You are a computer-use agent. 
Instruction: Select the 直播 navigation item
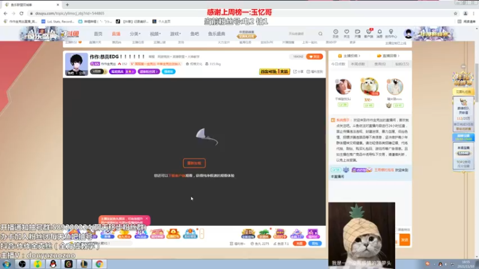[116, 34]
